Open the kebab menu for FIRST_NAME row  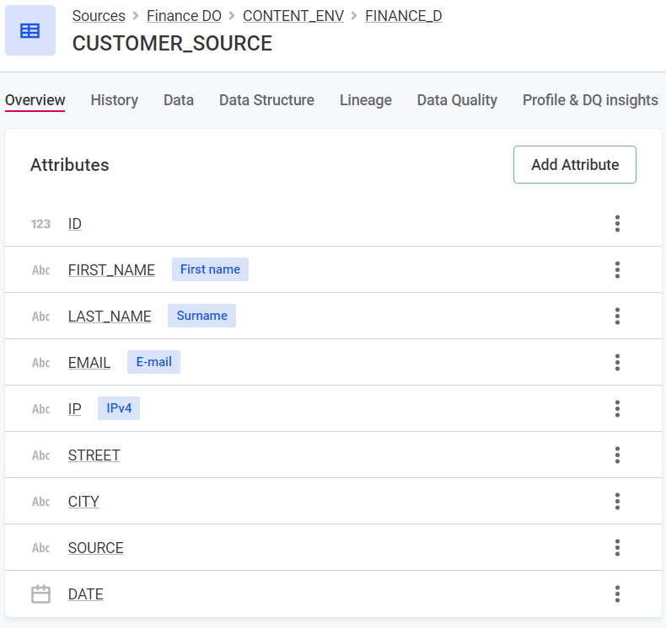[x=617, y=270]
